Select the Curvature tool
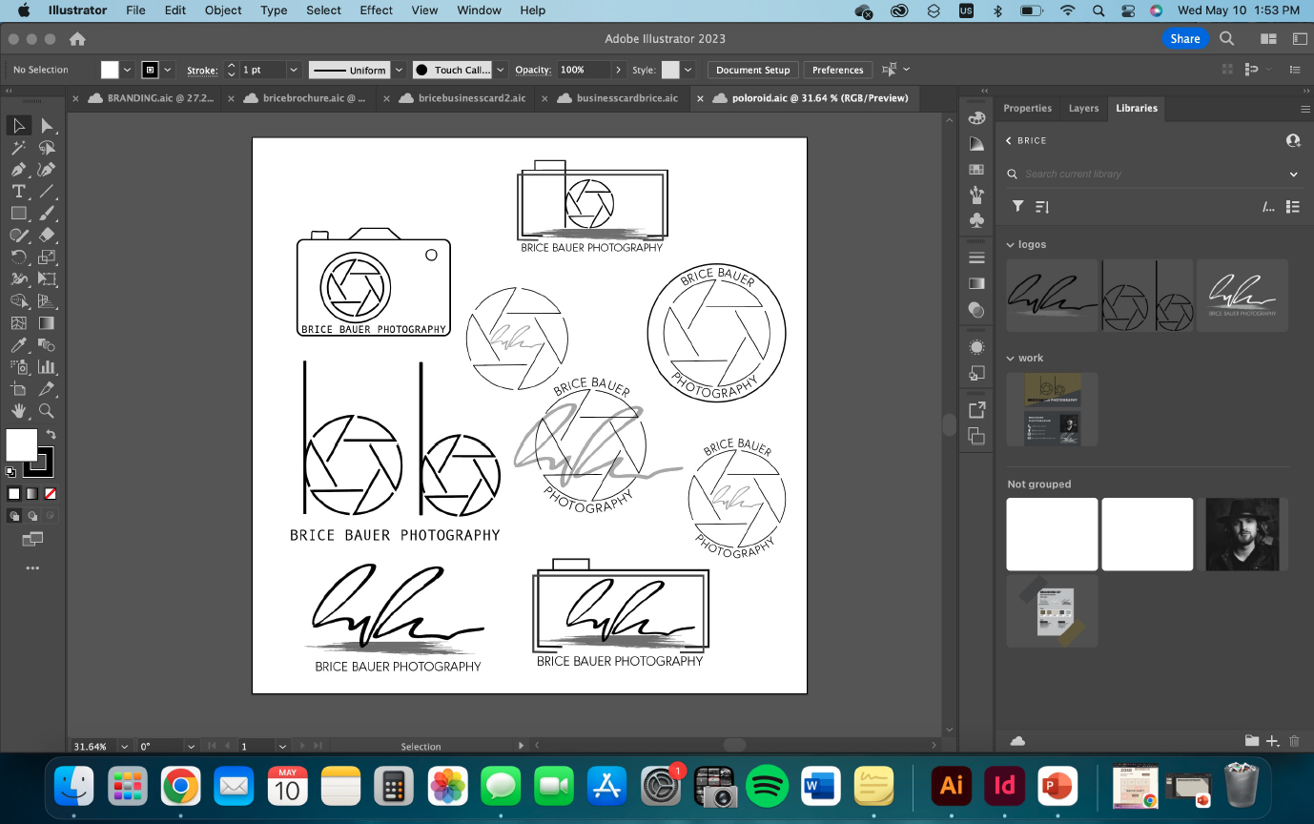This screenshot has width=1314, height=824. point(47,170)
